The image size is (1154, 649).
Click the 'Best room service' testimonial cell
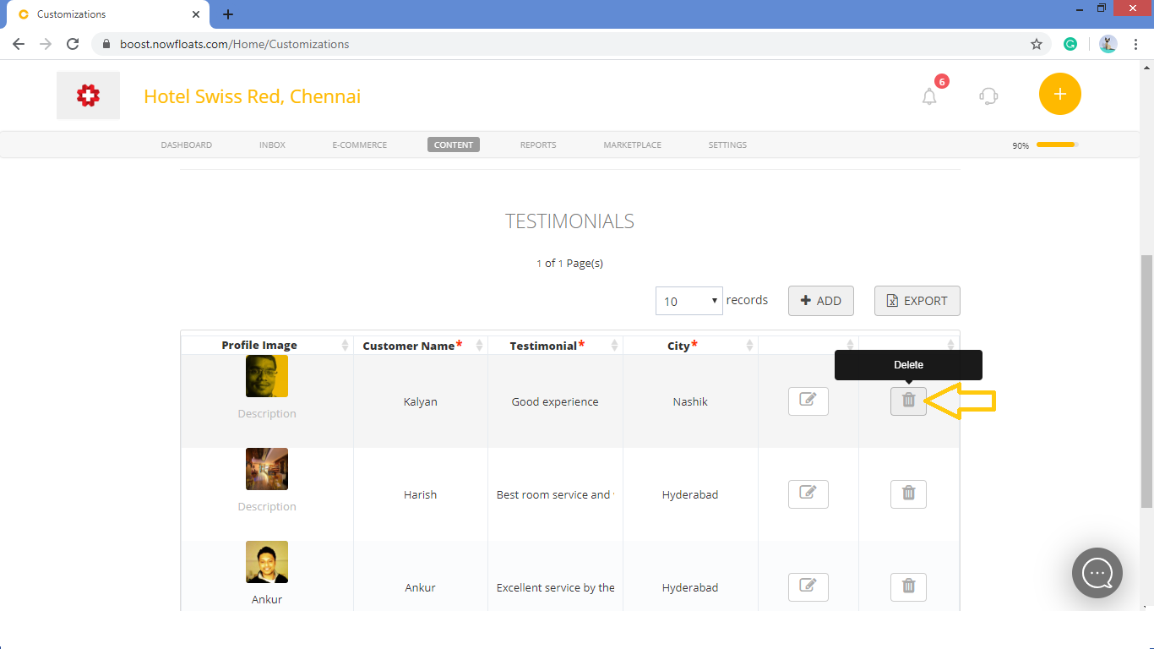555,494
